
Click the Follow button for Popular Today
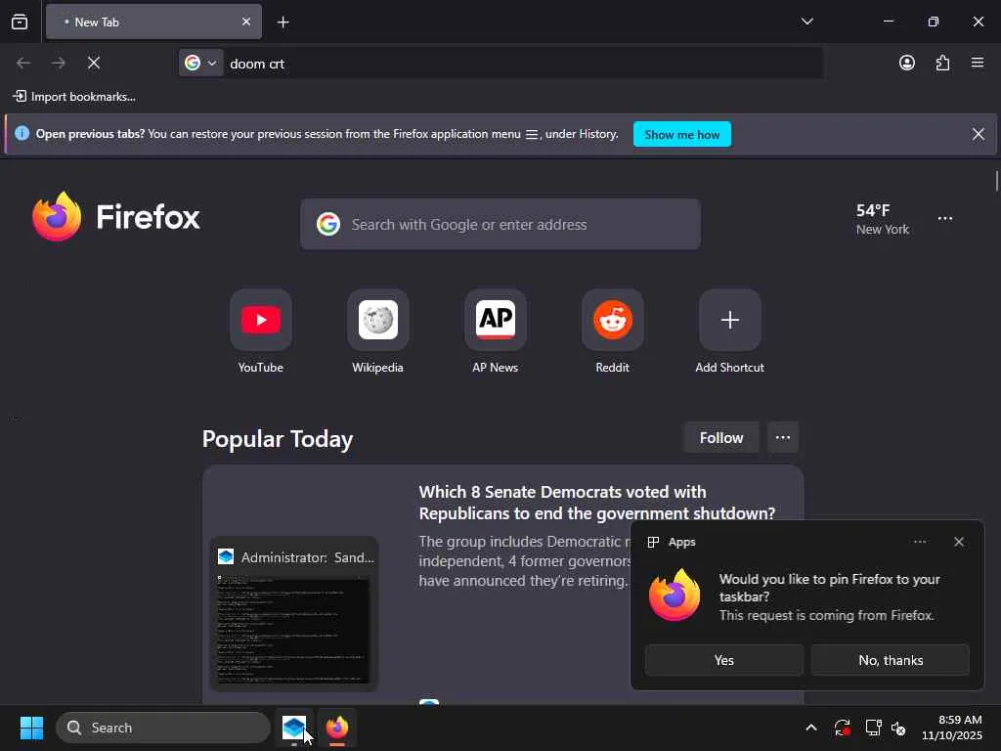tap(720, 437)
